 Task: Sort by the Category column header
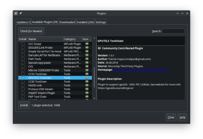coord(73,39)
